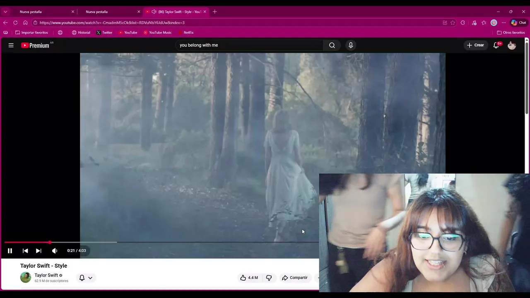Open a new browser tab
The image size is (530, 298).
pos(214,12)
